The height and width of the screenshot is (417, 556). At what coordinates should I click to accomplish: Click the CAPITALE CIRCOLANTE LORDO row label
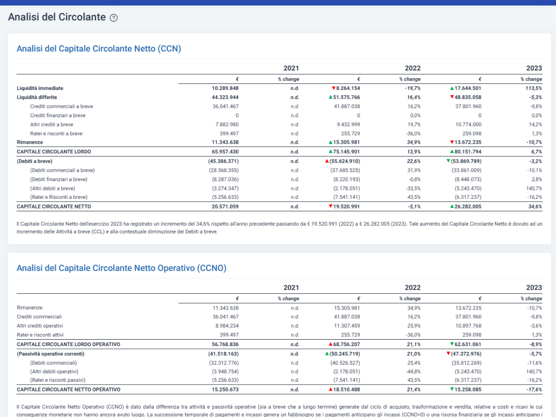pos(54,152)
